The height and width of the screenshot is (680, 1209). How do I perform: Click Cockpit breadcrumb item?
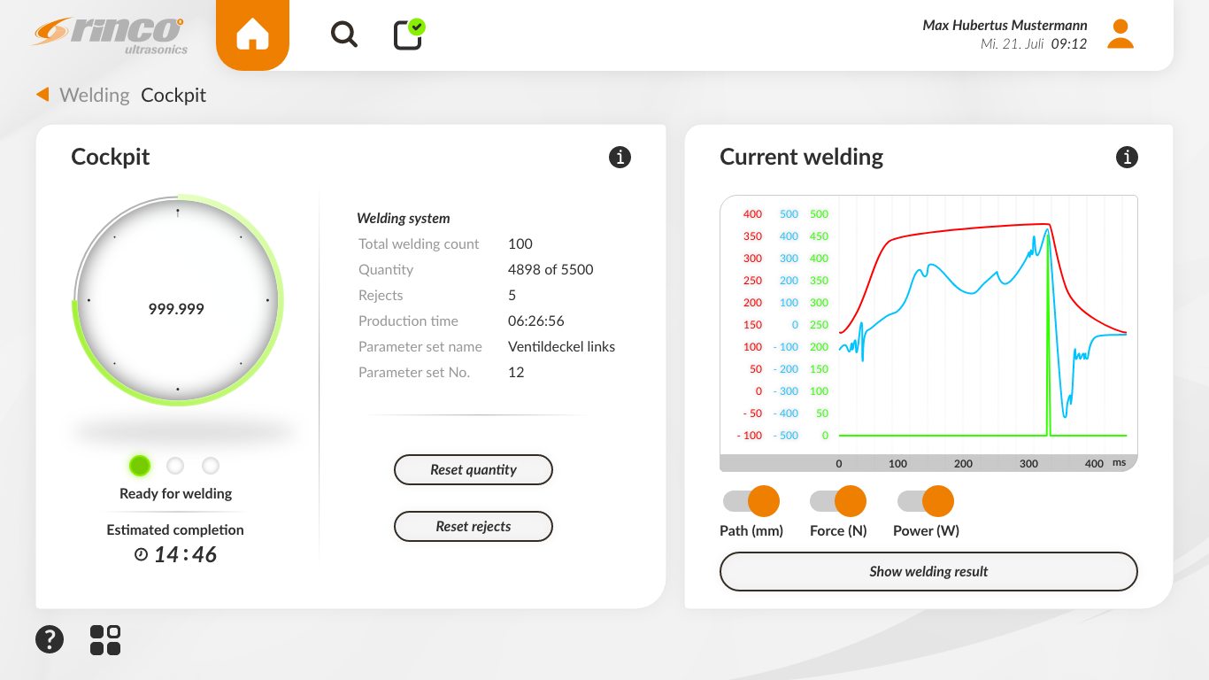(x=173, y=95)
